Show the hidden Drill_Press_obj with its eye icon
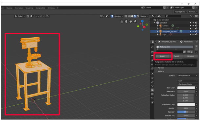201x121 pixels. point(193,28)
